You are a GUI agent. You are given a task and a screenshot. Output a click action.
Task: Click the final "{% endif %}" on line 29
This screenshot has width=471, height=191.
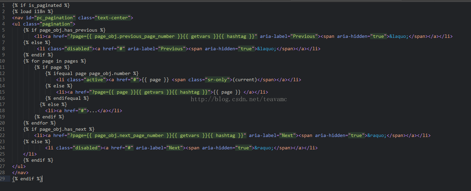click(x=27, y=179)
